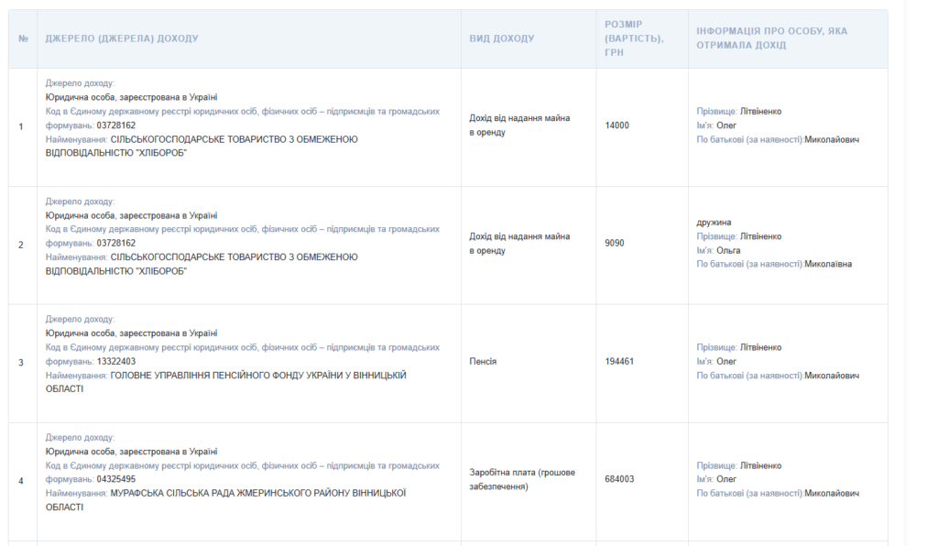
Task: Click the pension amount 194461
Action: click(x=619, y=362)
